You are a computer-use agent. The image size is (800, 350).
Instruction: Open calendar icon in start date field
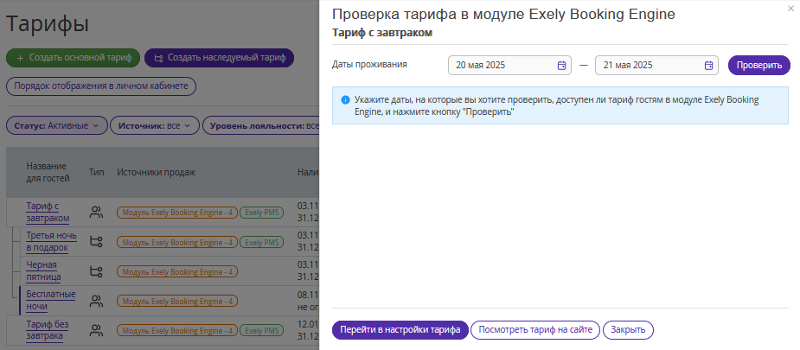[561, 65]
